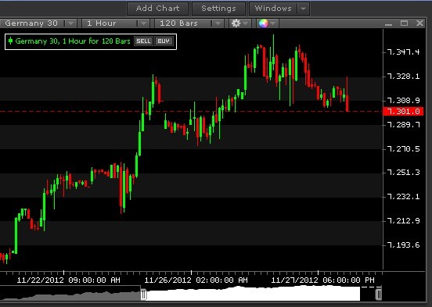Click the 11/26/2012 02:00:00 AM time label

196,280
